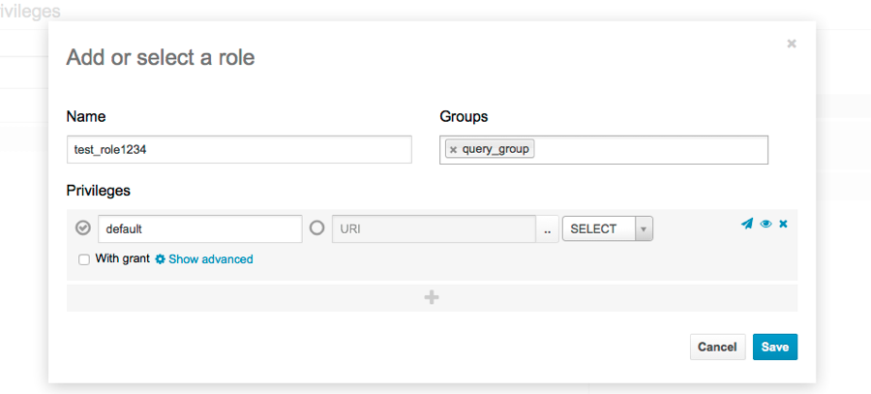The image size is (871, 394).
Task: Add a new privilege with the plus icon
Action: click(432, 297)
